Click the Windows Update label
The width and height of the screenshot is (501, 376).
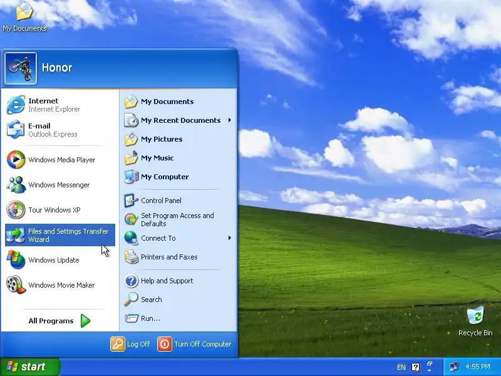point(54,260)
